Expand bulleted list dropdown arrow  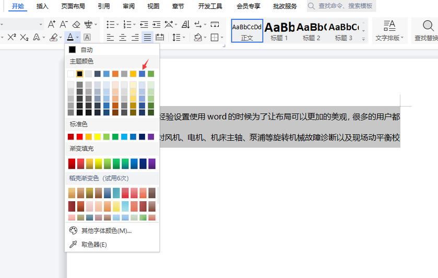point(117,25)
